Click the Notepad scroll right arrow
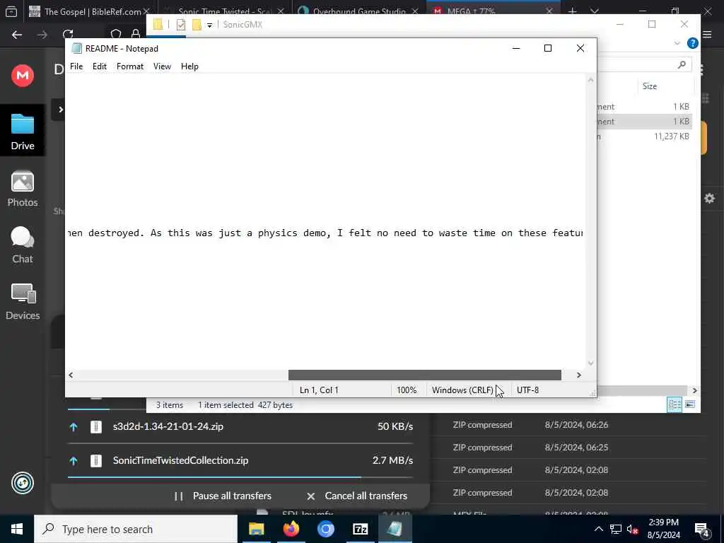Viewport: 724px width, 543px height. (x=578, y=375)
